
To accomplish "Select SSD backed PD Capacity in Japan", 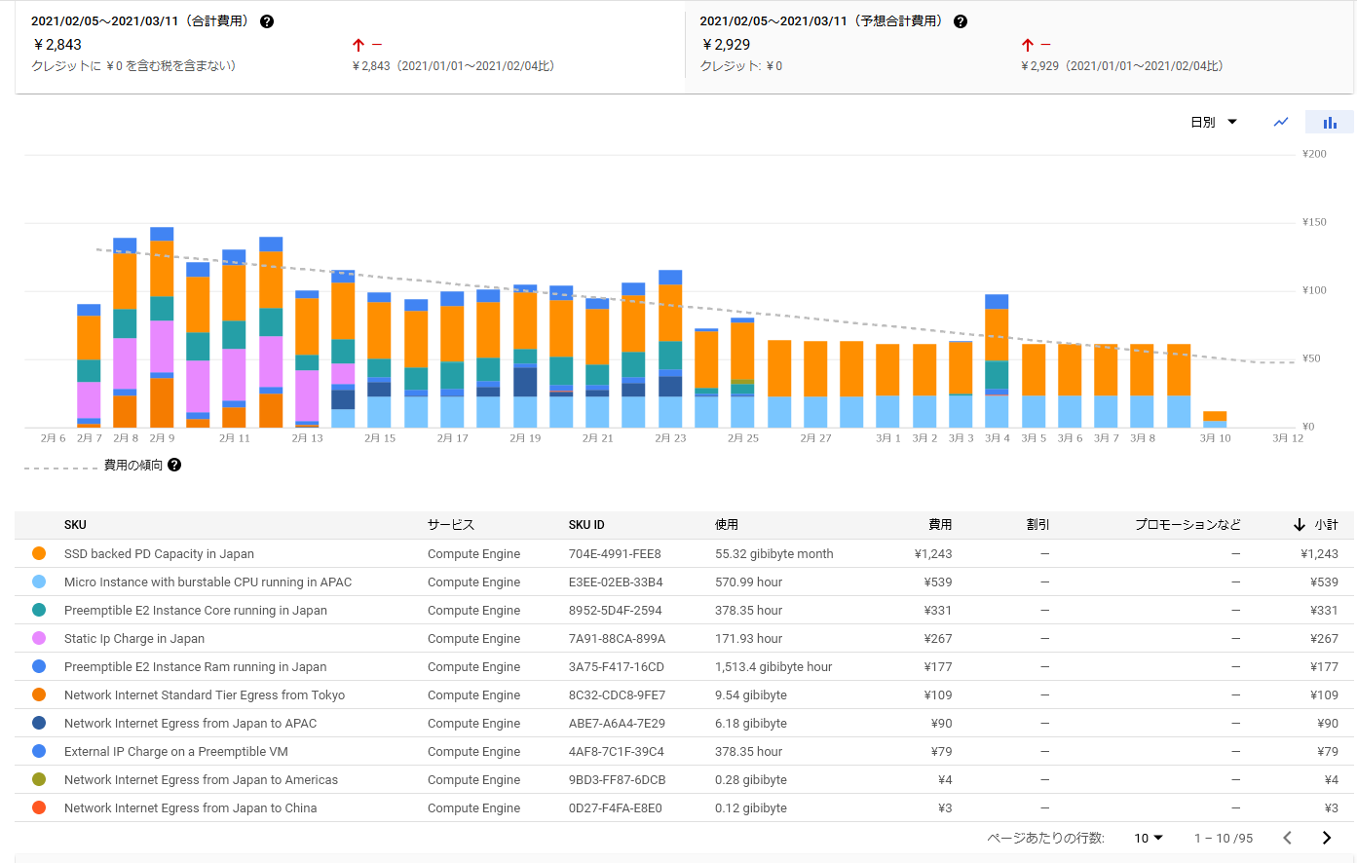I will point(159,553).
